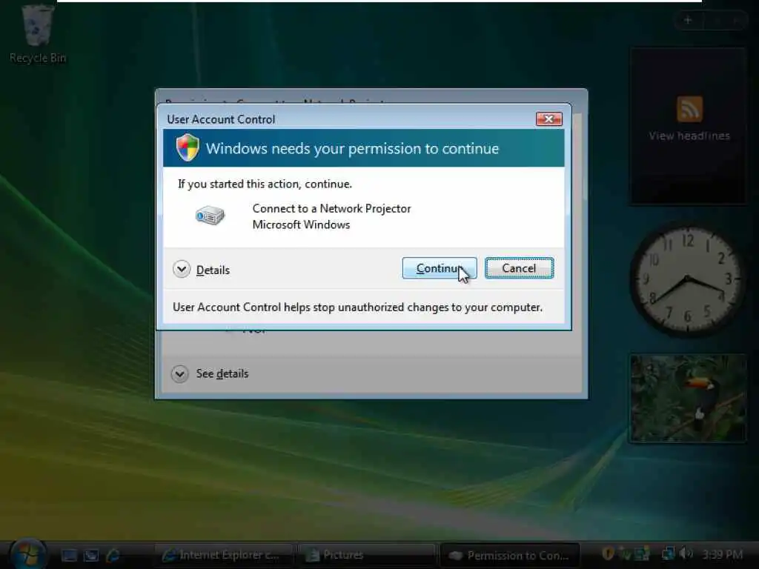Image resolution: width=759 pixels, height=569 pixels.
Task: Select the UAC helps stop unauthorized changes text
Action: pyautogui.click(x=358, y=307)
